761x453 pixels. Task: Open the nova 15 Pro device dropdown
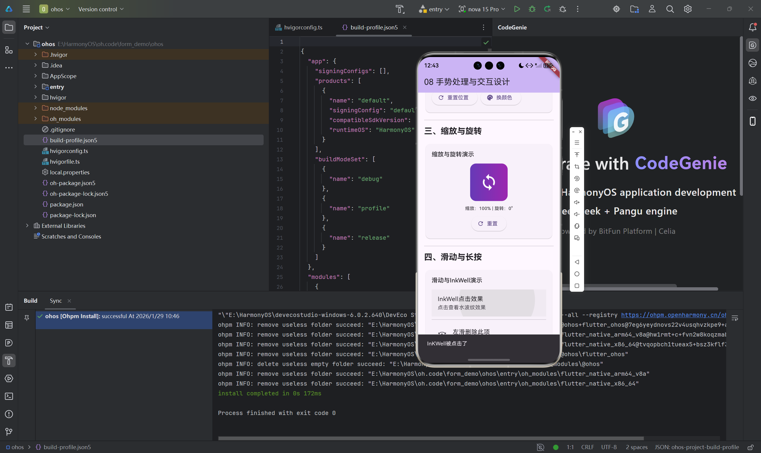[x=482, y=9]
